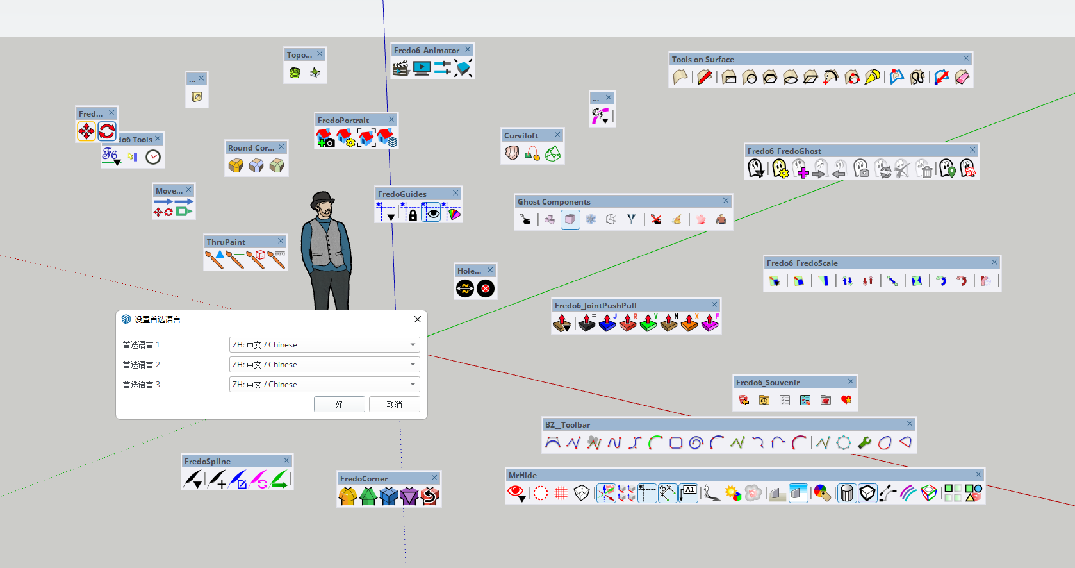Select the green wrench icon in BZ_Toolbar
Viewport: 1075px width, 568px height.
[864, 442]
